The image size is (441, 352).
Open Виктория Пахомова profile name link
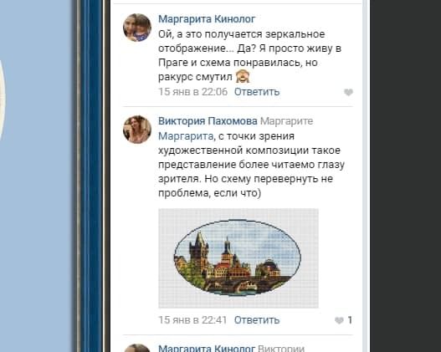coord(208,121)
